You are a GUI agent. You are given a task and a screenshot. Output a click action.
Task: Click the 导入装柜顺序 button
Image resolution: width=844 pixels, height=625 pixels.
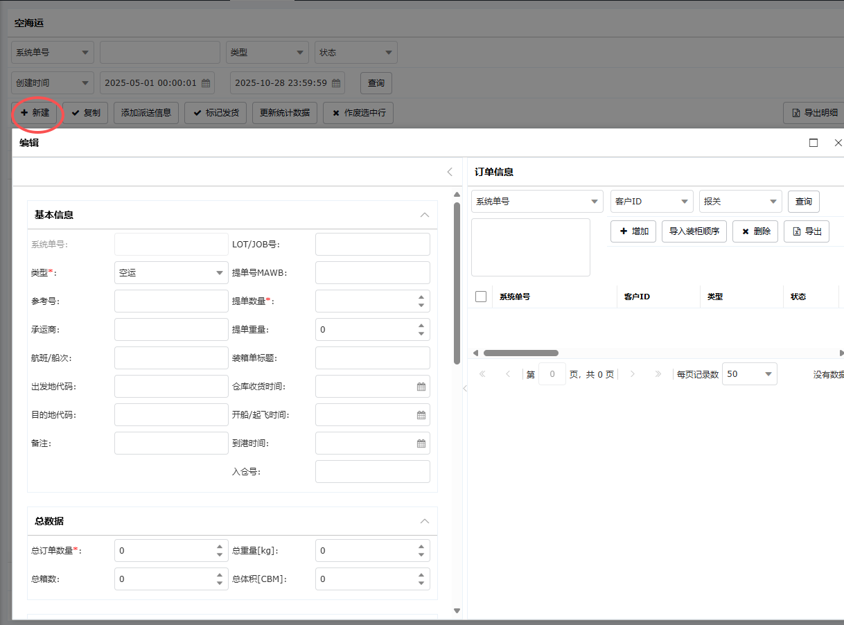click(694, 231)
